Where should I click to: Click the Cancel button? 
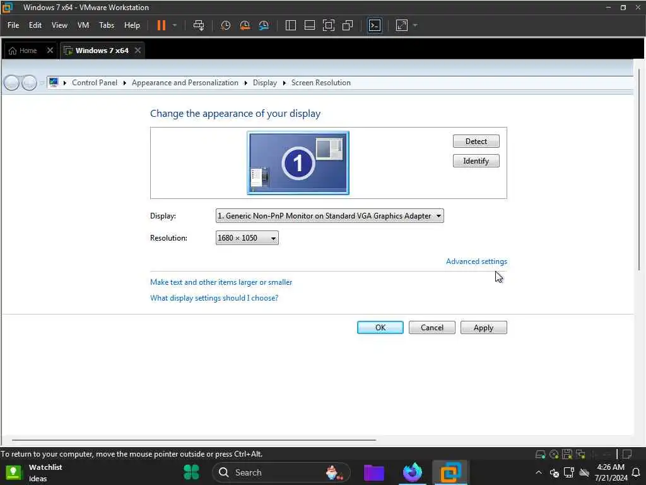432,328
